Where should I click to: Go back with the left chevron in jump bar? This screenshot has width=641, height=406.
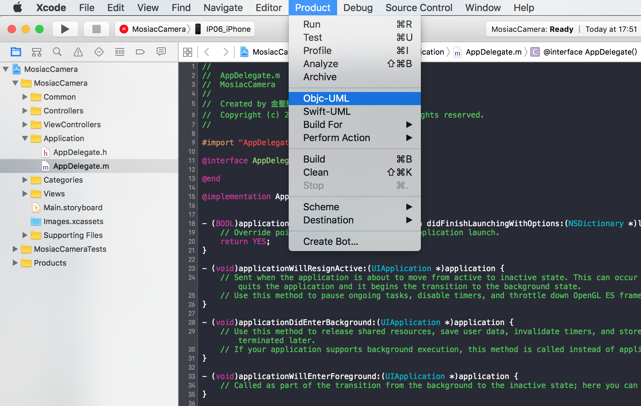[x=207, y=52]
